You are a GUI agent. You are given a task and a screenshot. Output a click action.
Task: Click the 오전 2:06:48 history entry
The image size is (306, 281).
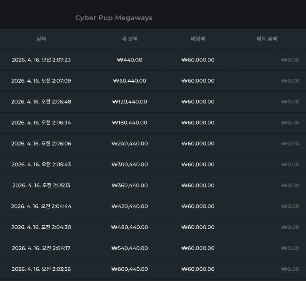click(x=41, y=102)
